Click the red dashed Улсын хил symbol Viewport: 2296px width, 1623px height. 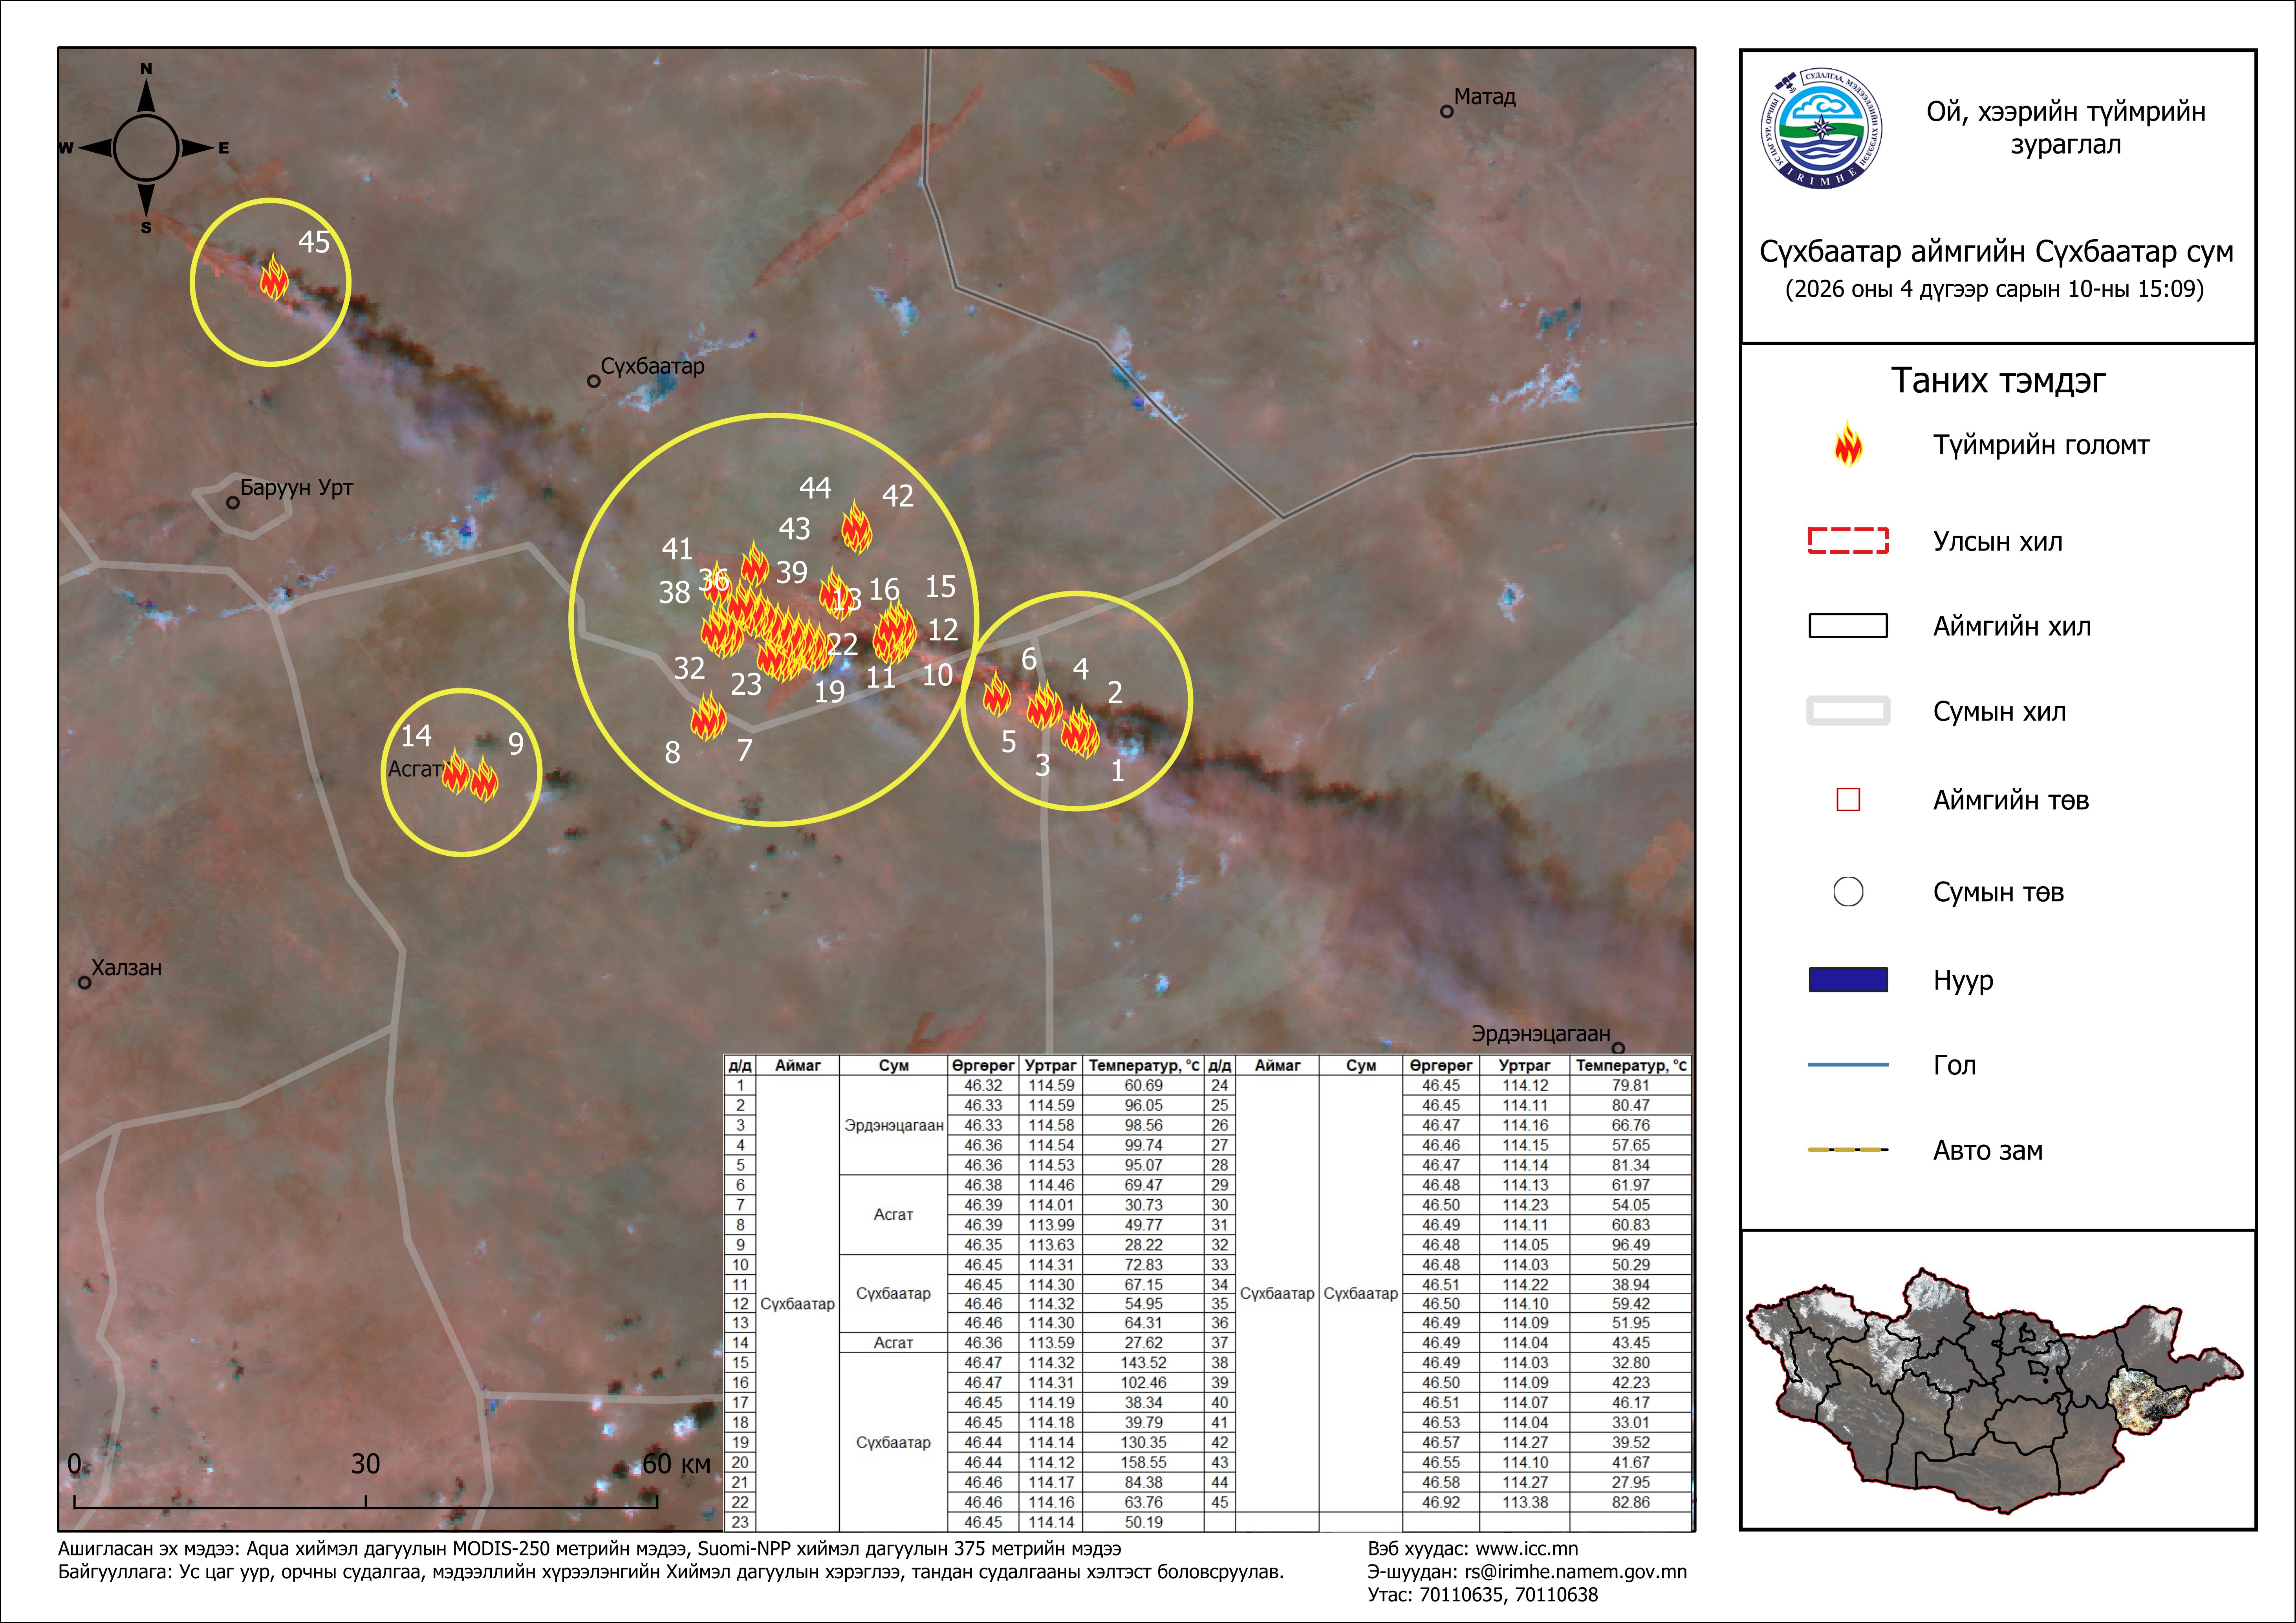tap(1847, 541)
